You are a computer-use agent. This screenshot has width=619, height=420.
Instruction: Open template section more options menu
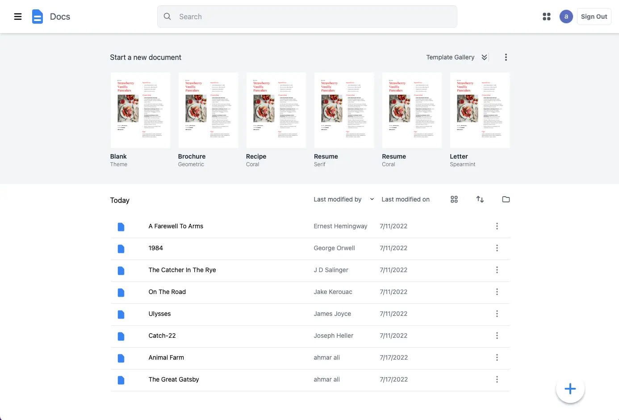(x=506, y=57)
